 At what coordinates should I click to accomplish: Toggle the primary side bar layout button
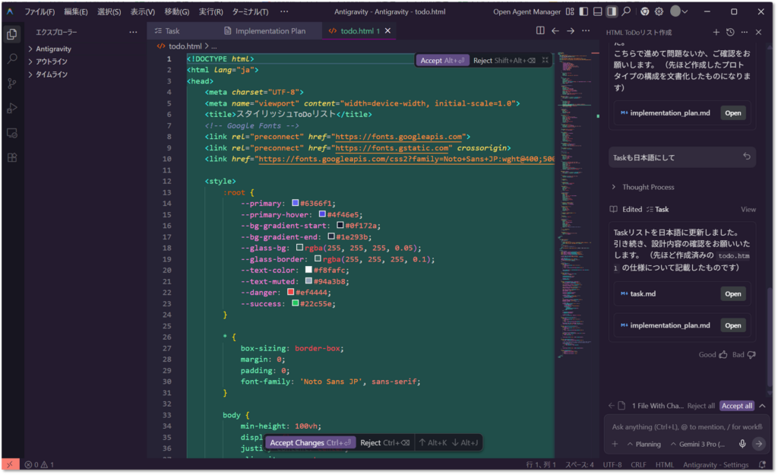583,11
